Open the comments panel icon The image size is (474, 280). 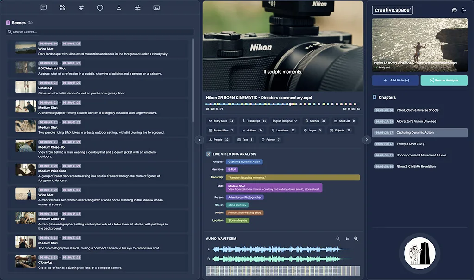(44, 7)
